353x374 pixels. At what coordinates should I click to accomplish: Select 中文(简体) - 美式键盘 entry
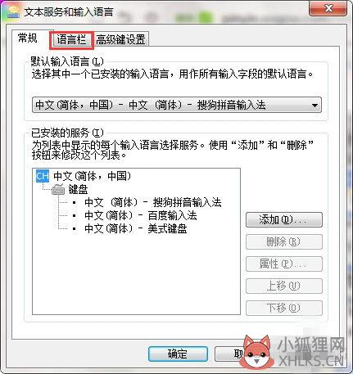coord(136,228)
